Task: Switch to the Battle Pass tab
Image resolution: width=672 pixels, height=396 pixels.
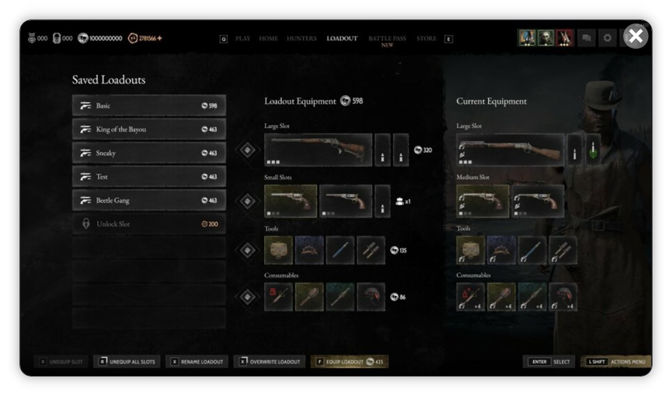Action: [387, 39]
